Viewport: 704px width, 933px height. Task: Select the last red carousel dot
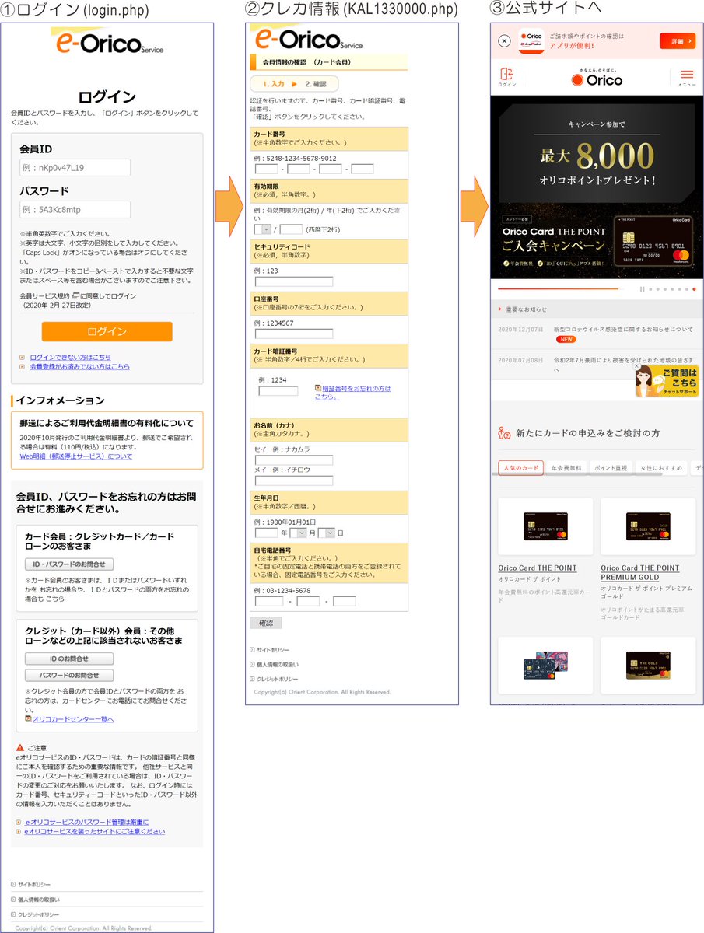click(694, 288)
